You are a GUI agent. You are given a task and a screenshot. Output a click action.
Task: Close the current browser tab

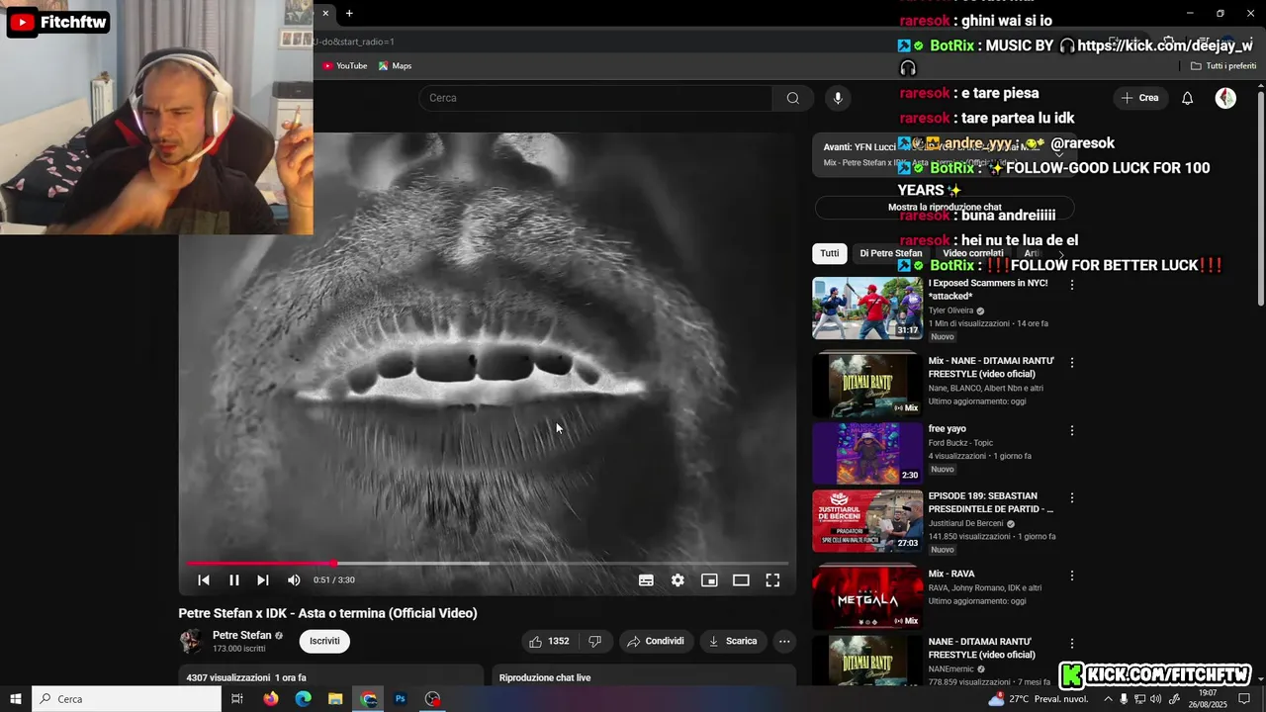[325, 13]
